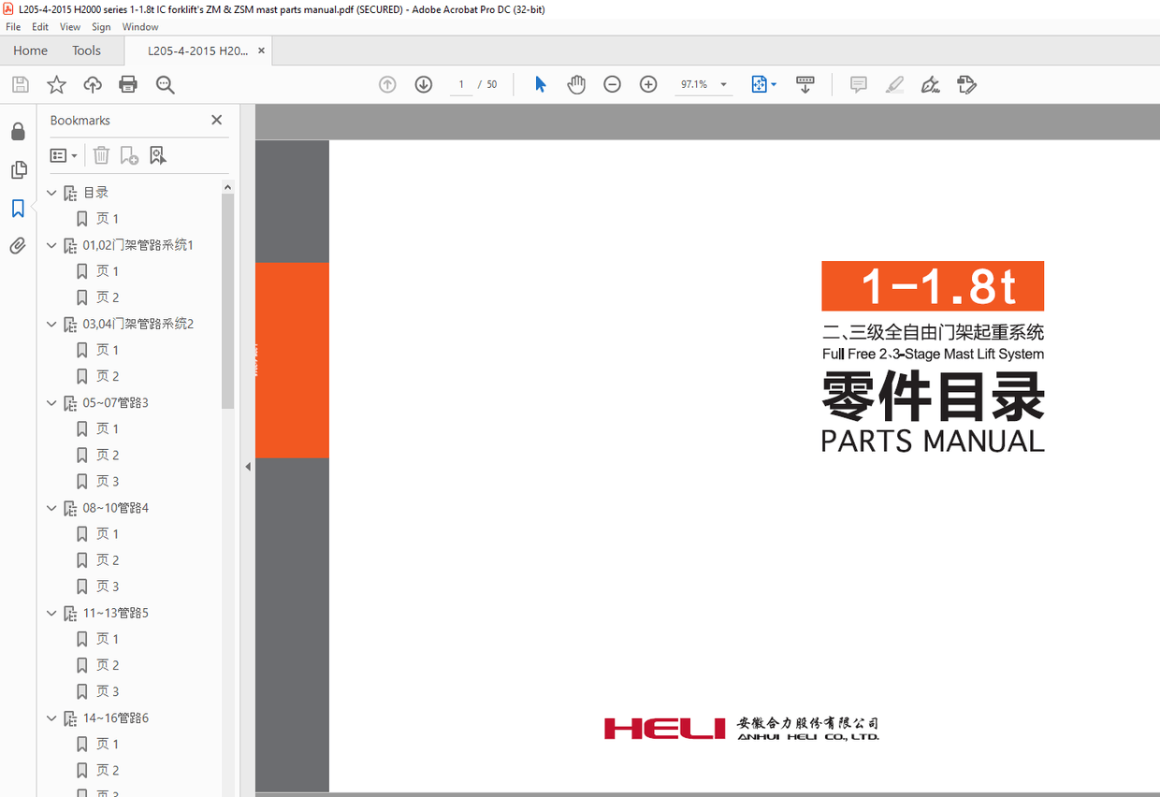Open the Attachments paperclip panel
This screenshot has height=797, width=1160.
pos(18,246)
